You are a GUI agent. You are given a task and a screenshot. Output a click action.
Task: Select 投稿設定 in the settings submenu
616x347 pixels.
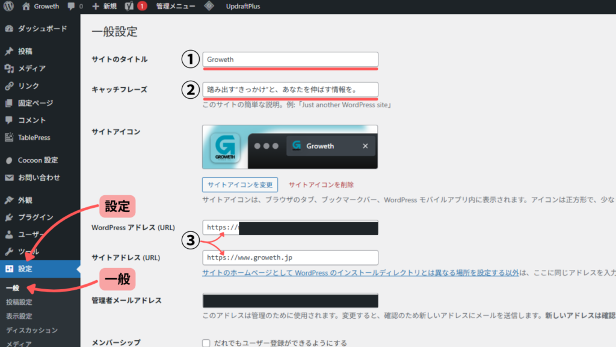coord(19,302)
